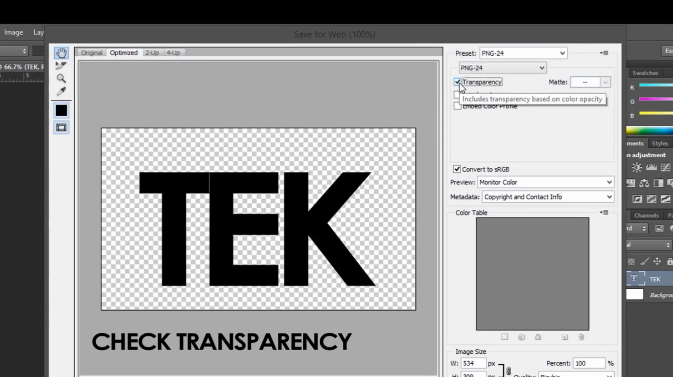Toggle slices visibility button
673x377 pixels.
tap(61, 127)
